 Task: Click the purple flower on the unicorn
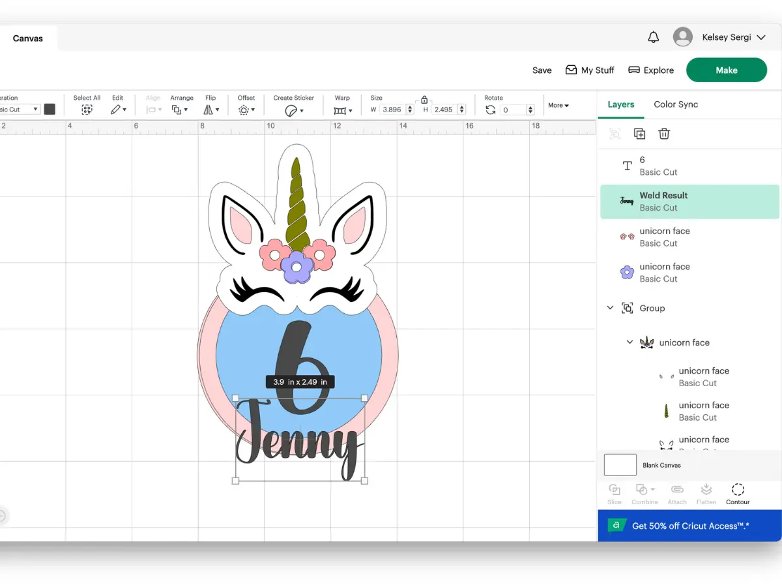(x=297, y=267)
